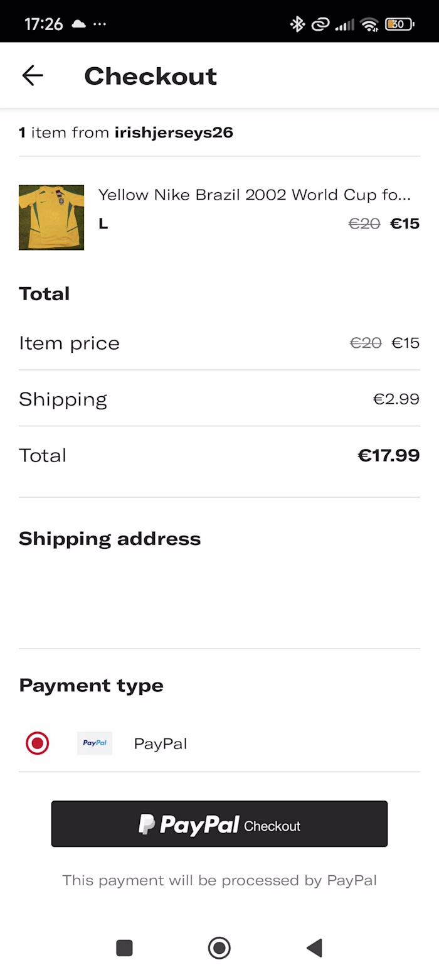The height and width of the screenshot is (977, 439).
Task: Tap the back arrow on Checkout screen
Action: click(32, 75)
